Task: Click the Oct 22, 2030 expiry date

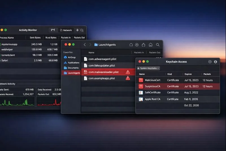Action: (x=192, y=105)
